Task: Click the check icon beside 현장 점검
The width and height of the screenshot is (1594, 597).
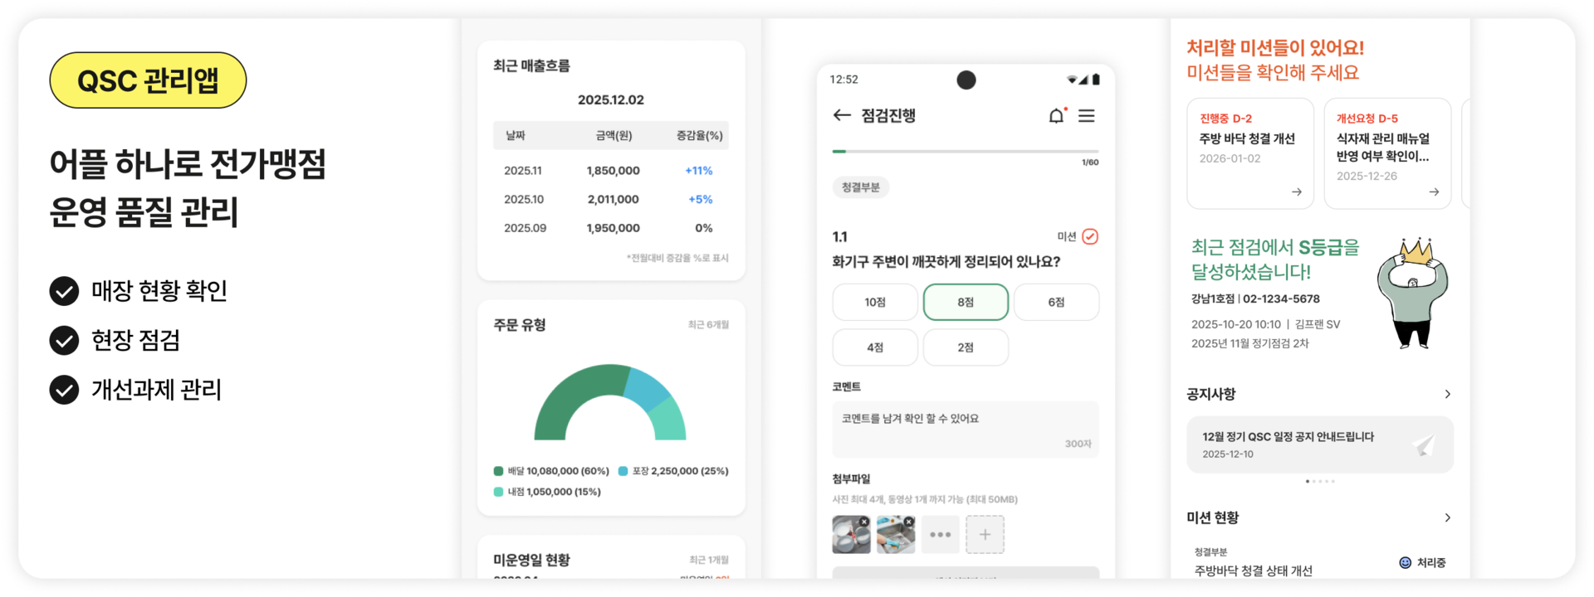Action: coord(64,340)
